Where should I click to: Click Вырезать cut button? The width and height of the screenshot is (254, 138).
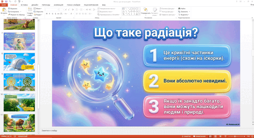[x=13, y=9]
